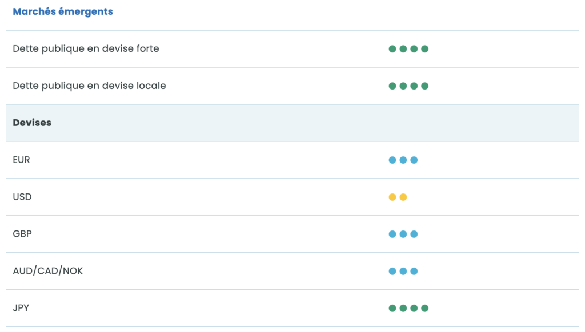The width and height of the screenshot is (585, 332).
Task: Select the Dette publique en devise forte label
Action: point(86,49)
